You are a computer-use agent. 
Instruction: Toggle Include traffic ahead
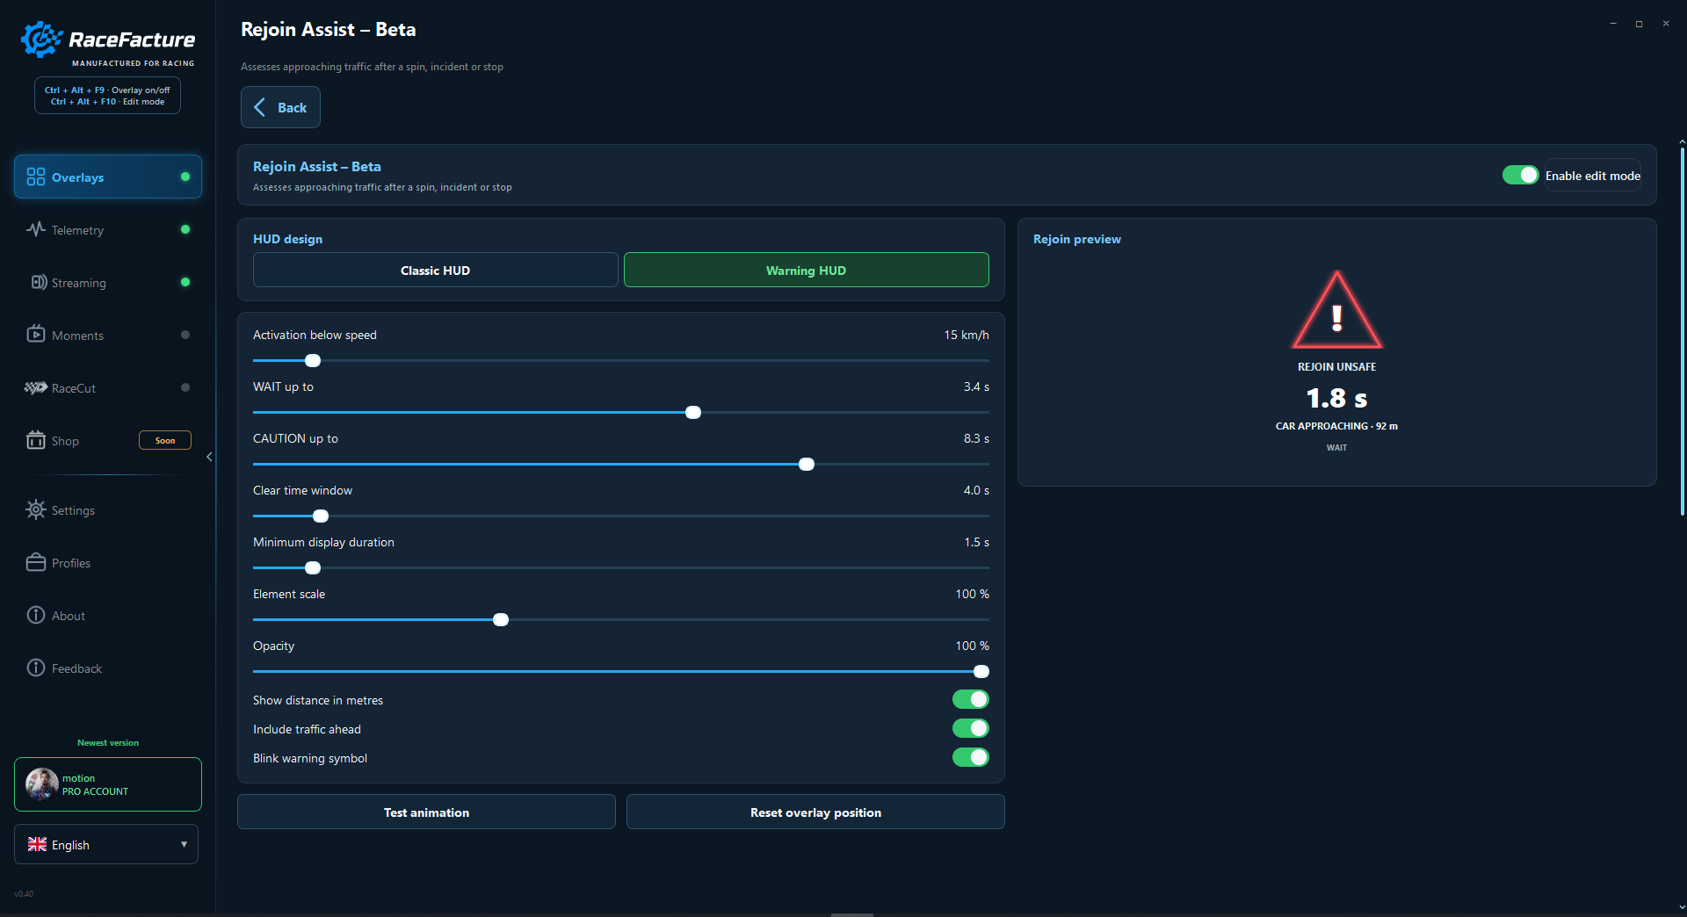coord(971,728)
